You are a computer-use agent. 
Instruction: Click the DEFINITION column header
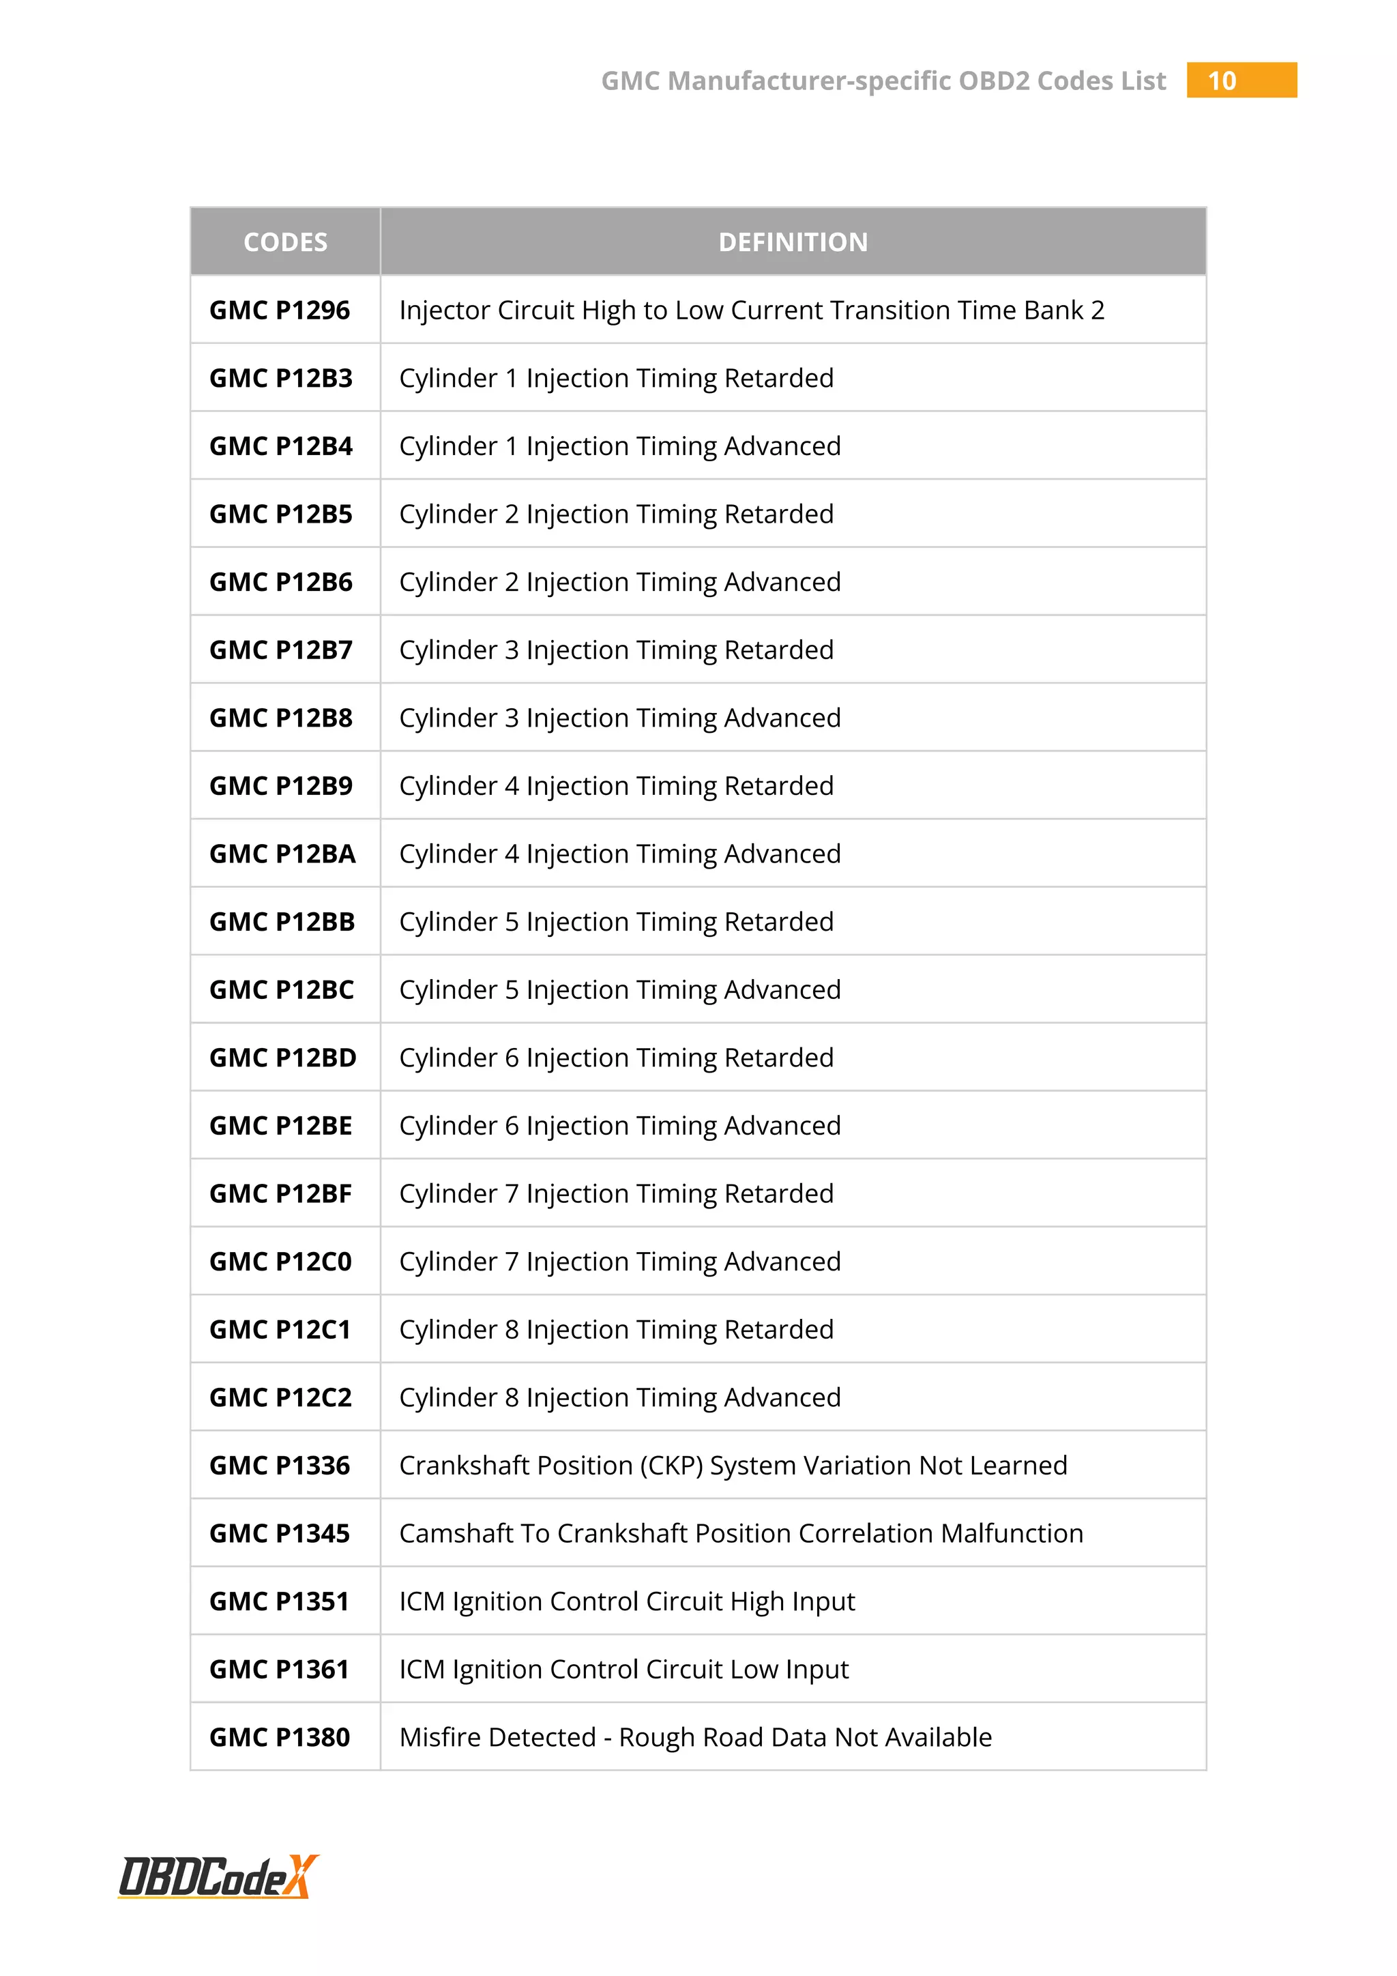point(793,242)
